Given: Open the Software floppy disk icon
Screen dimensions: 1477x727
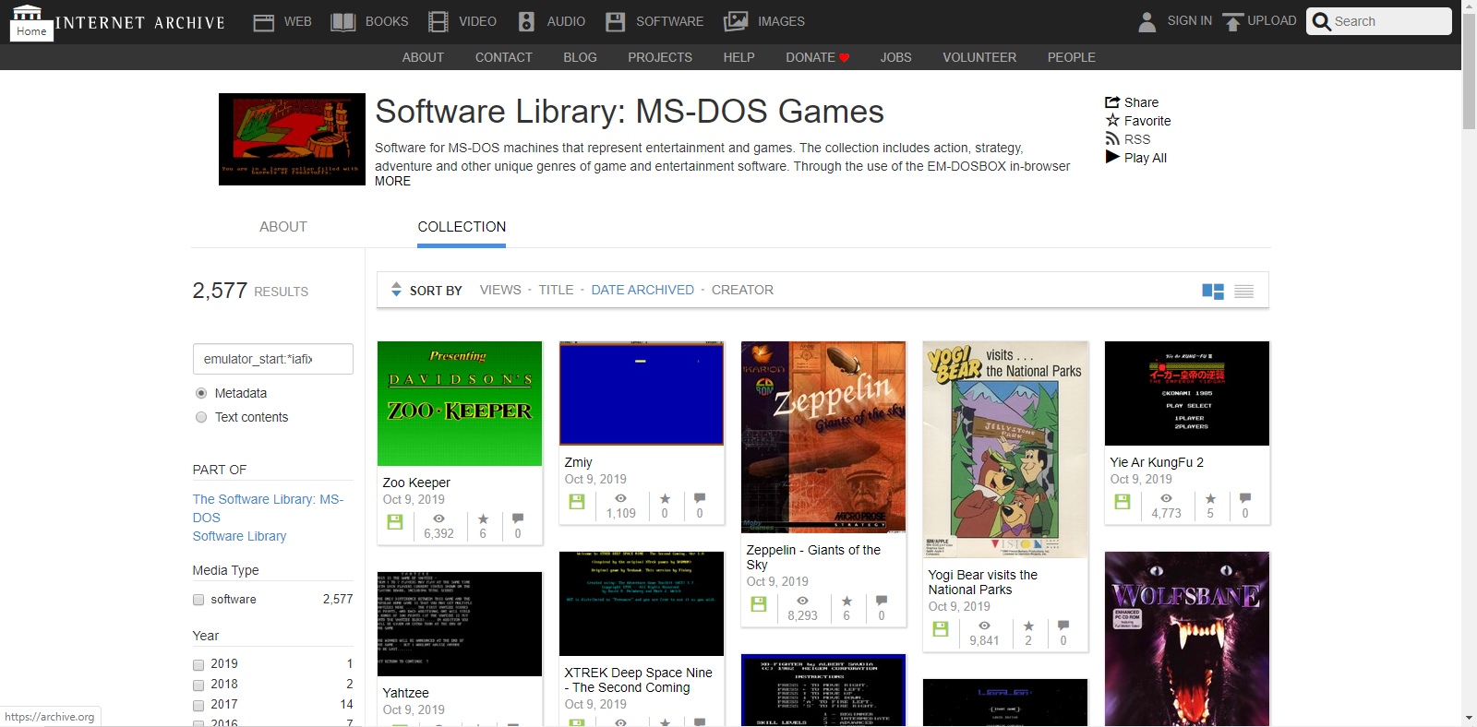Looking at the screenshot, I should [615, 22].
